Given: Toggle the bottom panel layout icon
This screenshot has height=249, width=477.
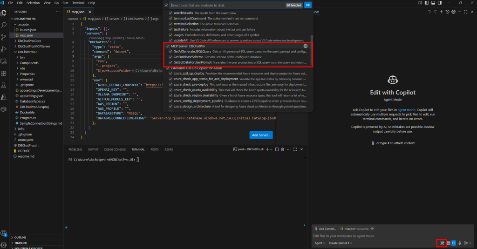Looking at the screenshot, I should 433,3.
